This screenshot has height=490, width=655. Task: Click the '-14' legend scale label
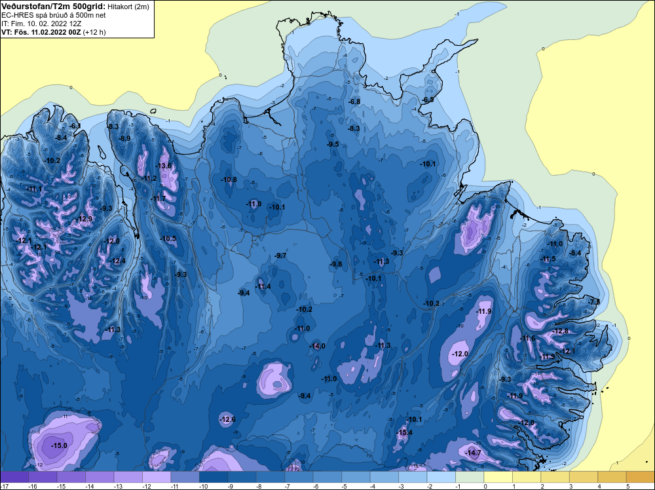[89, 486]
